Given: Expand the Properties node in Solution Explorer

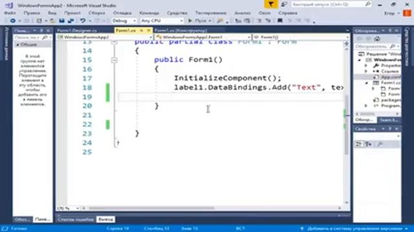Looking at the screenshot, I should point(366,65).
